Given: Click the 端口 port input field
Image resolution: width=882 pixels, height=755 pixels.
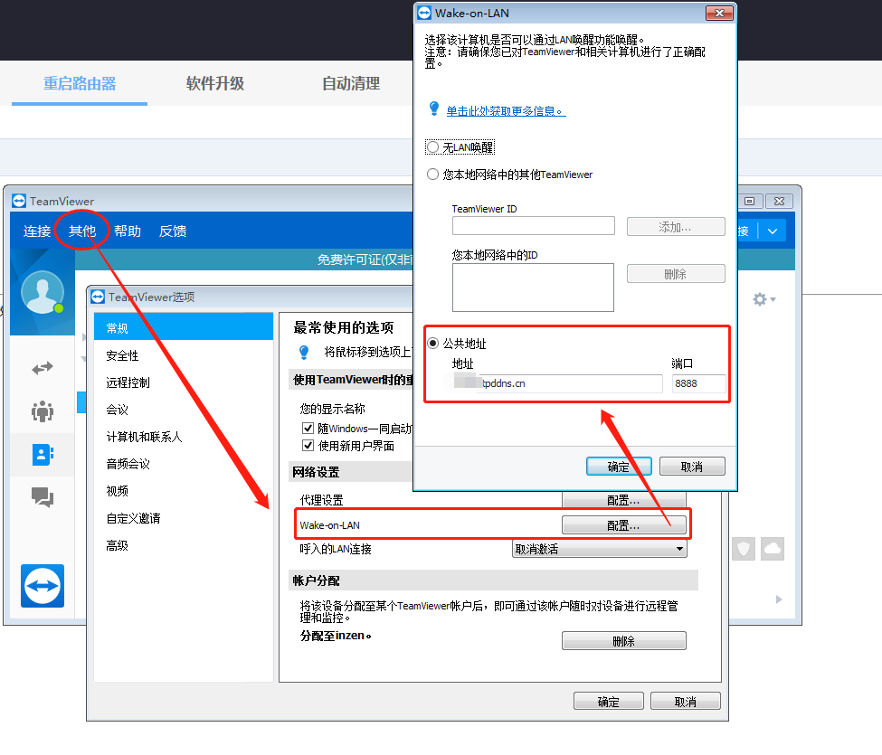Looking at the screenshot, I should click(x=698, y=384).
